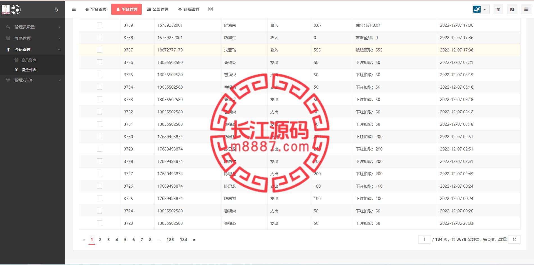
Task: Open 资金列表 in the sidebar
Action: (29, 70)
